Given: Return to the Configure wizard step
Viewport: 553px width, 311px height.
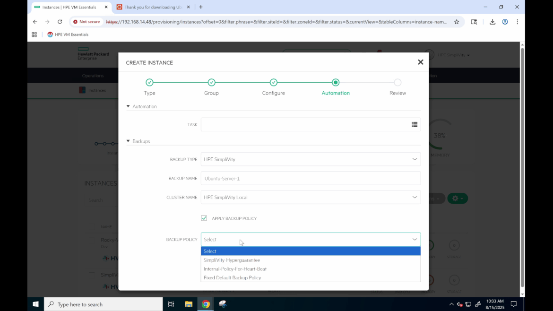Looking at the screenshot, I should 273,83.
